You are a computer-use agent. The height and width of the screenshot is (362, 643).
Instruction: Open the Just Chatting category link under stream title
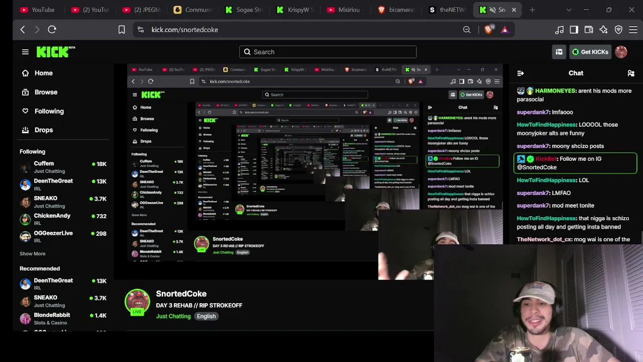tap(173, 316)
